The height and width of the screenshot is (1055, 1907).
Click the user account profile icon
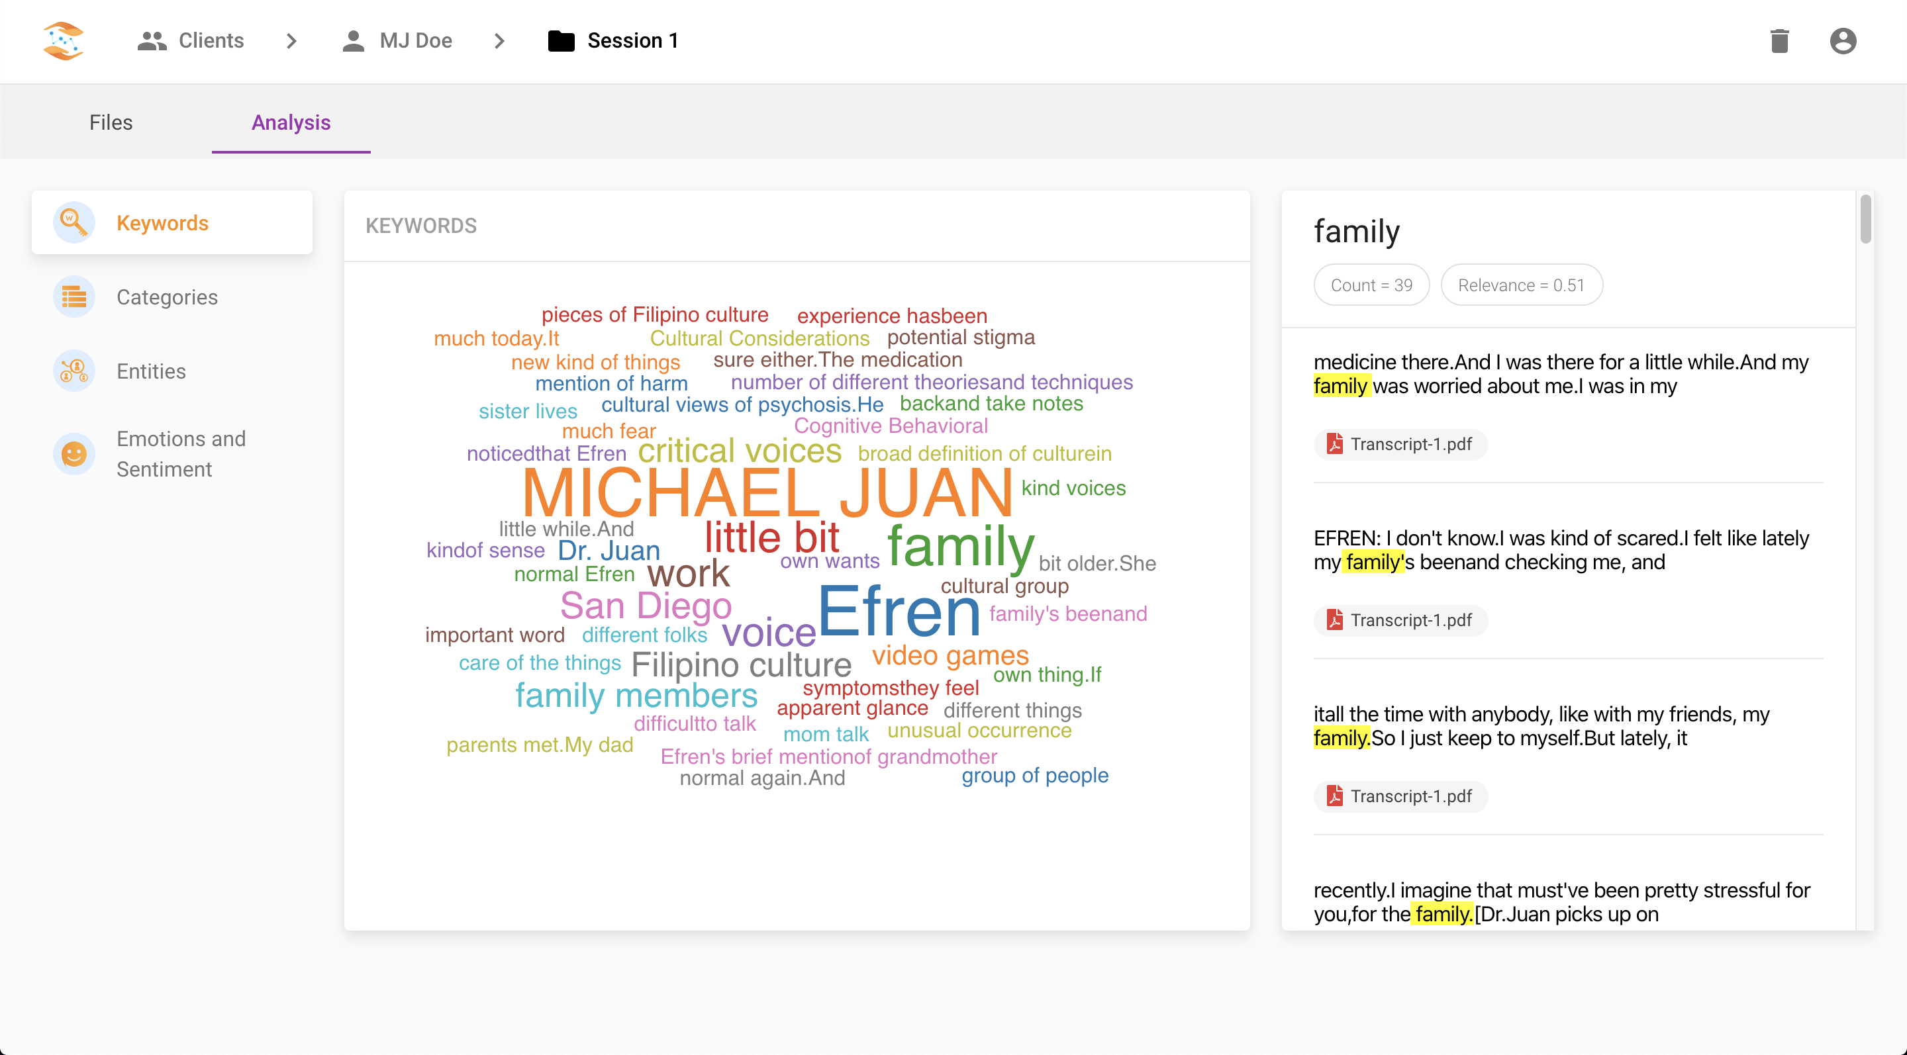[1842, 40]
